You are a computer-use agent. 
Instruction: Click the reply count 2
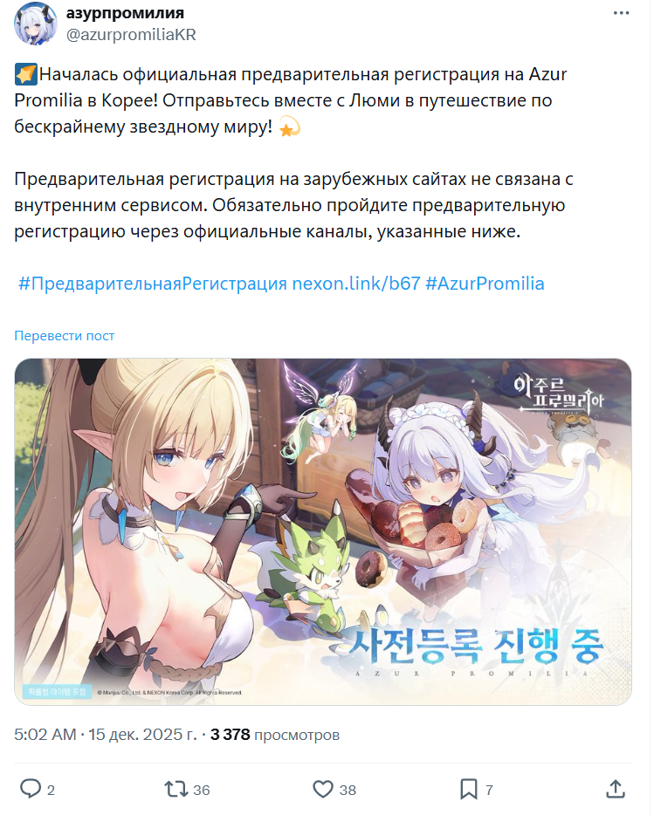pyautogui.click(x=51, y=790)
